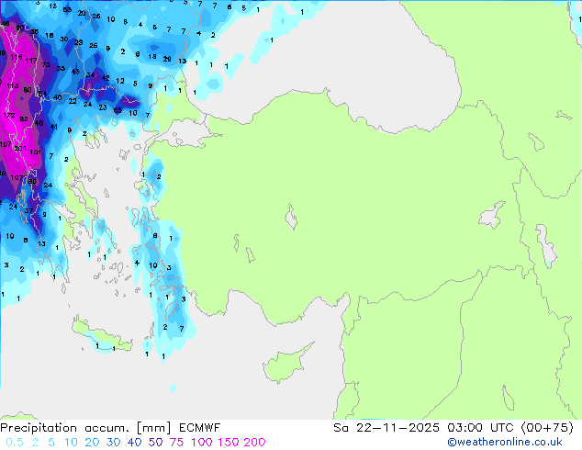582x450 pixels.
Task: Select the '50' legend value in the color scale
Action: click(x=155, y=443)
